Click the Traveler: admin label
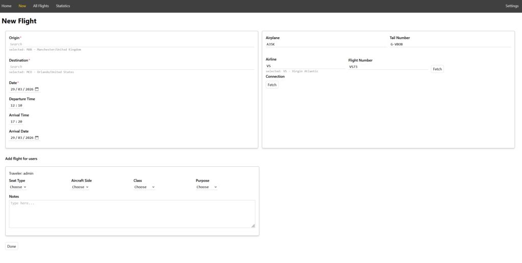This screenshot has width=522, height=263. pos(21,173)
